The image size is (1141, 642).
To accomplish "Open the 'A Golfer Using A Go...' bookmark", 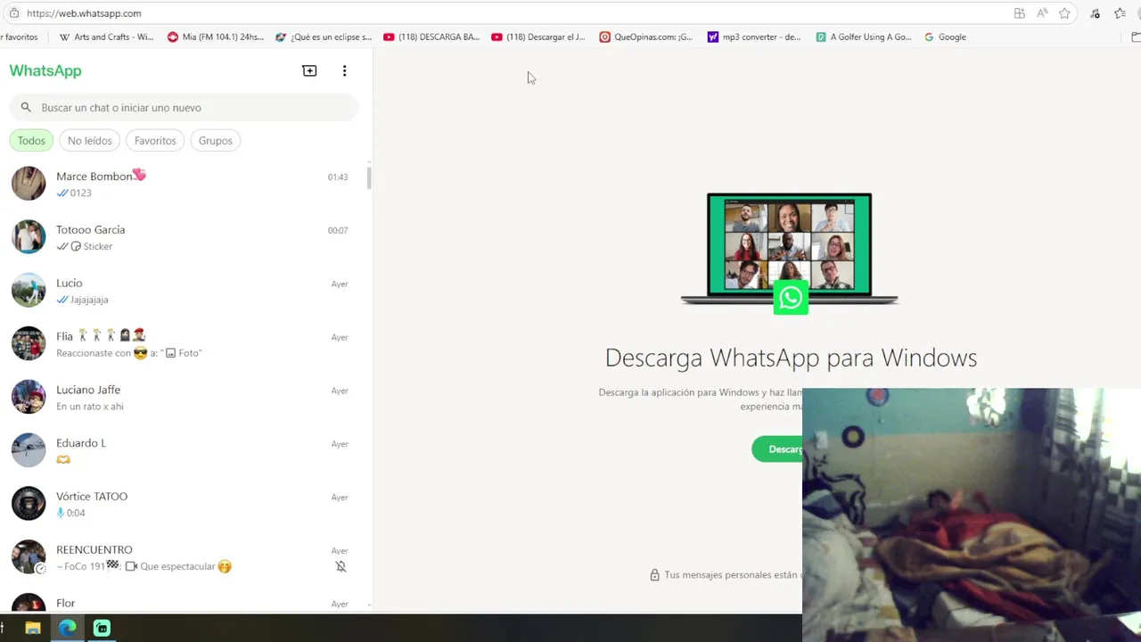I will pos(864,37).
